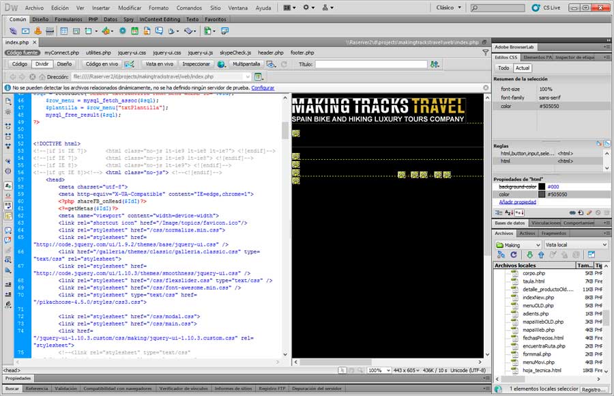614x396 pixels.
Task: Click the blue upload arrow in Archivos
Action: coord(540,255)
